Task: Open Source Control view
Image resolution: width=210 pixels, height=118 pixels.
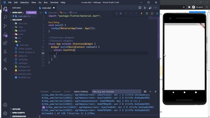Action: pyautogui.click(x=5, y=26)
